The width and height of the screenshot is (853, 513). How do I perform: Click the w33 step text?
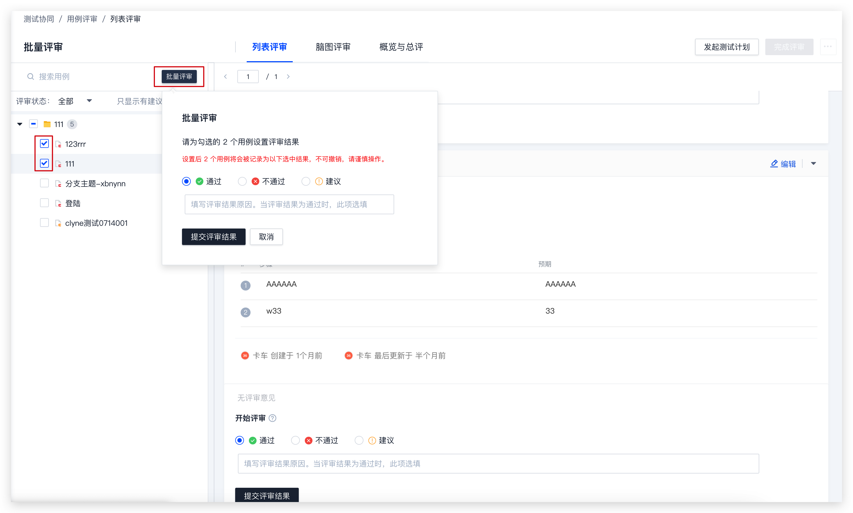coord(274,311)
